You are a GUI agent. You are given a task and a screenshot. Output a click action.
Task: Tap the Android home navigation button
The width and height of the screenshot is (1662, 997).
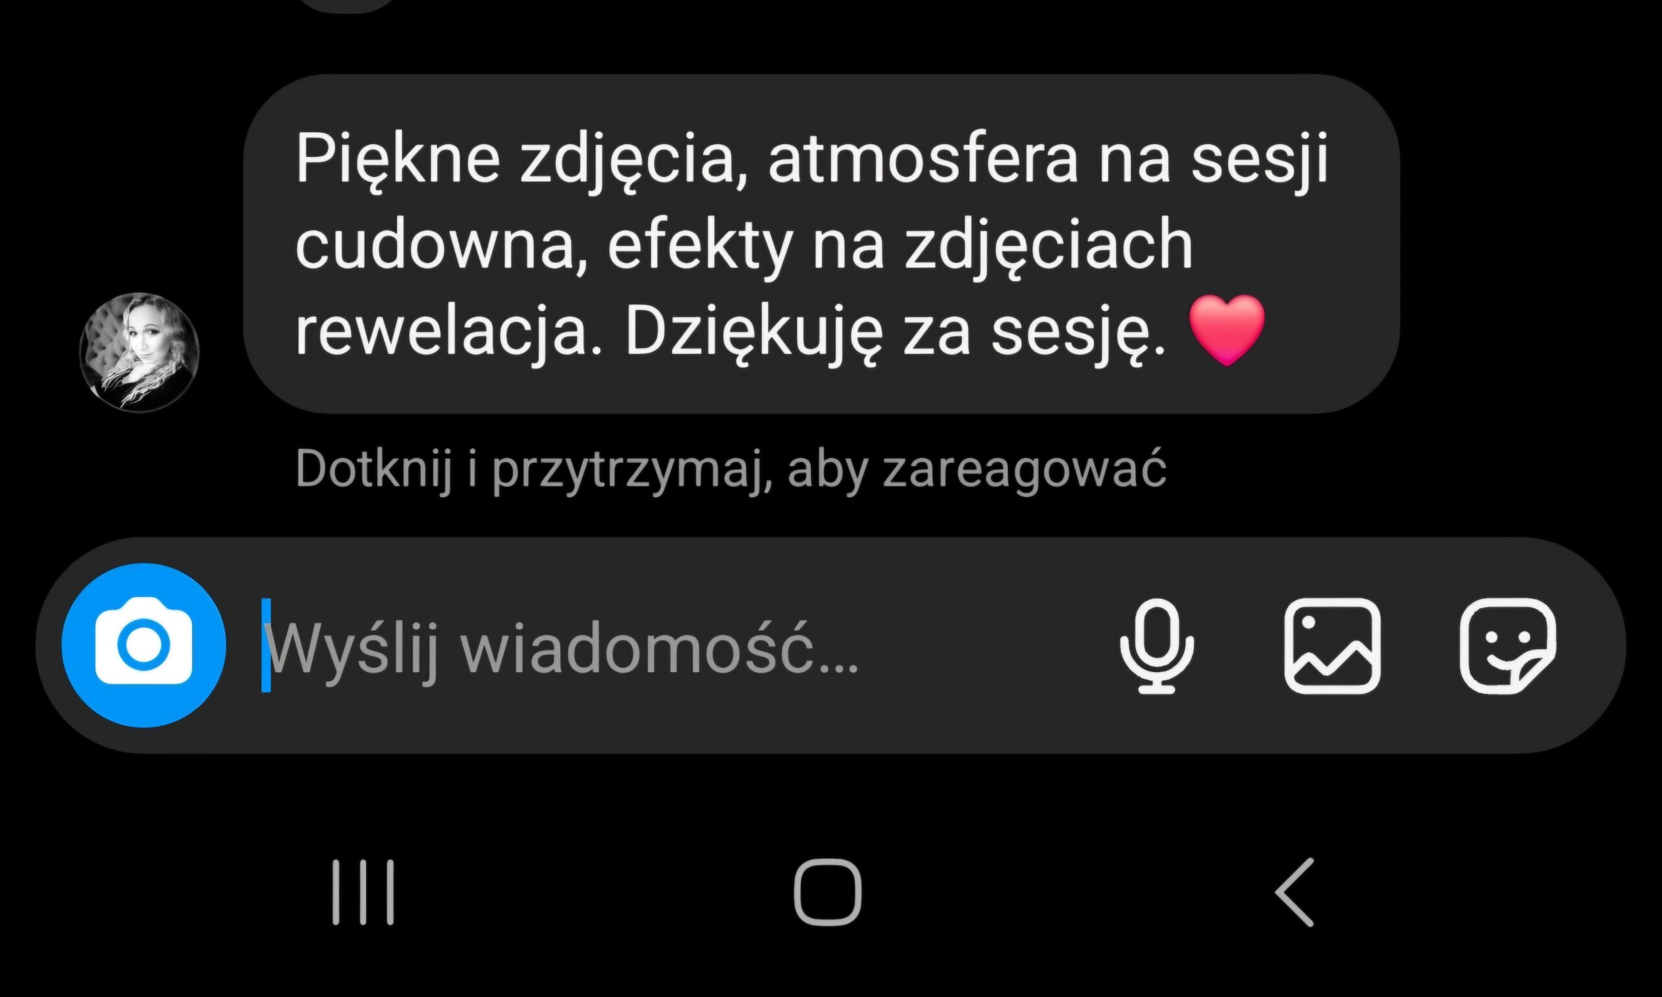[x=828, y=892]
